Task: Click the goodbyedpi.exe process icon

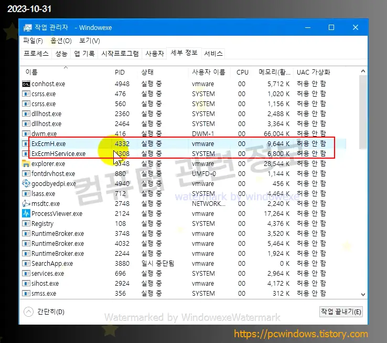Action: pos(26,183)
